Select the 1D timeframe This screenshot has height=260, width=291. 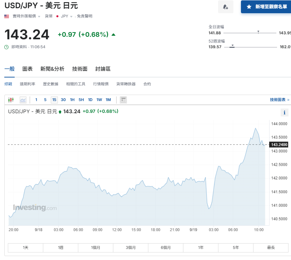point(90,100)
